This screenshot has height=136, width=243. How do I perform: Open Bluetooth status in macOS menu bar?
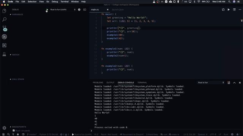(x=195, y=2)
